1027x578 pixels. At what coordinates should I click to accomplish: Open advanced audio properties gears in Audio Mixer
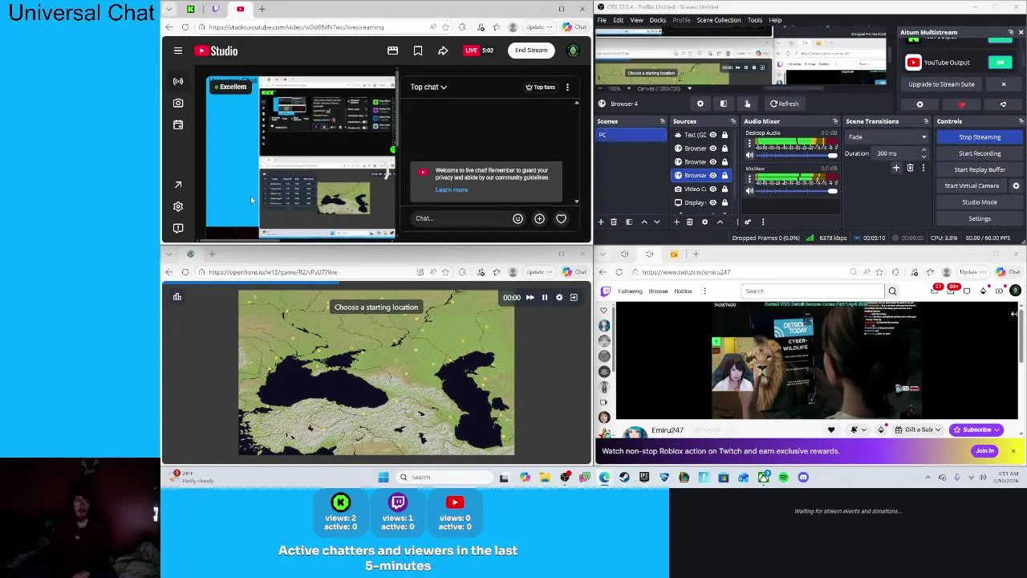pos(748,222)
